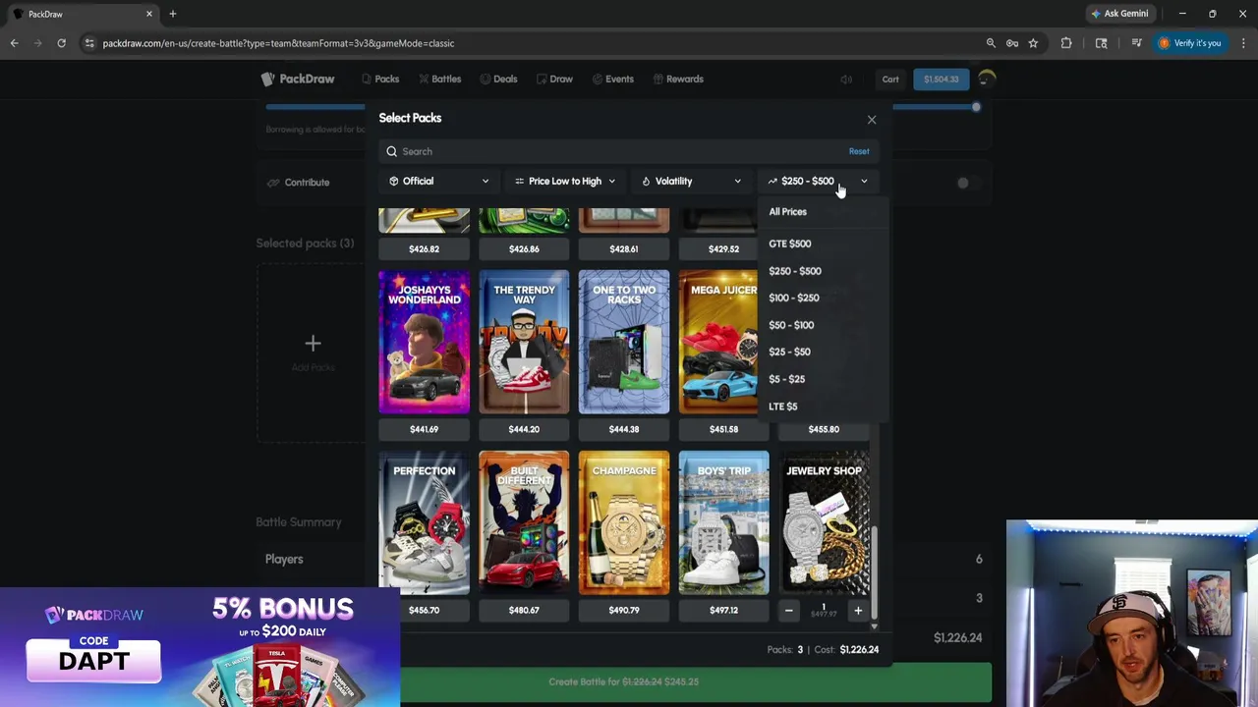Select The Trendy Way pack

click(x=524, y=343)
